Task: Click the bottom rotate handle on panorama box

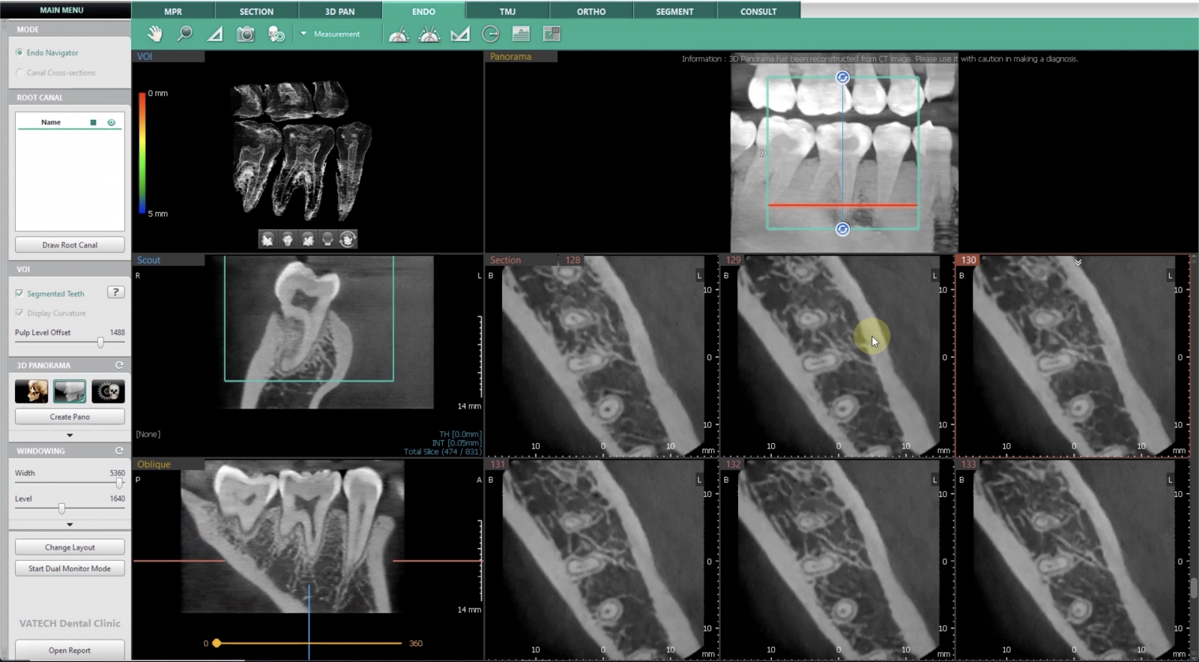Action: (x=843, y=229)
